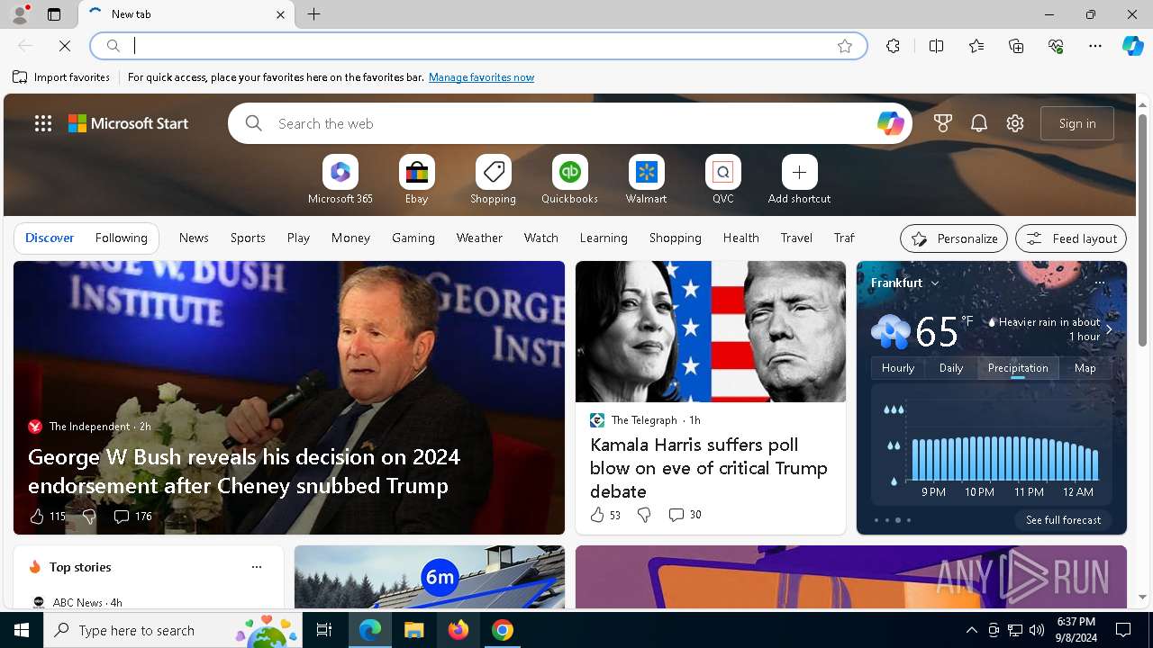Open the notifications bell icon
This screenshot has width=1153, height=648.
(979, 124)
